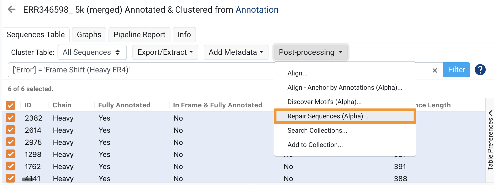Open the All Sequences cluster table dropdown

tap(92, 52)
